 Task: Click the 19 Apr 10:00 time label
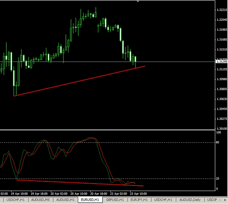pos(19,194)
